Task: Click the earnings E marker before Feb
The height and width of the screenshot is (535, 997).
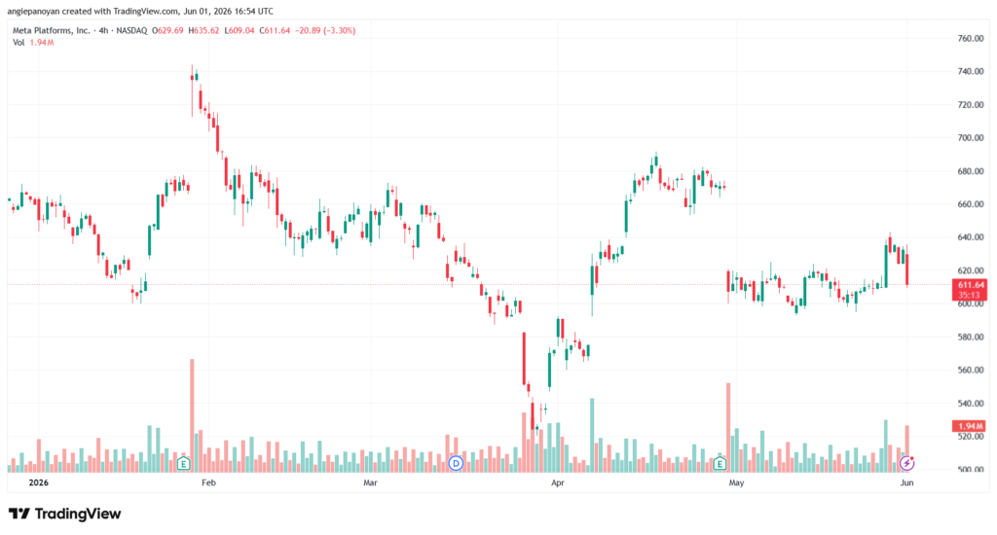Action: pos(184,463)
